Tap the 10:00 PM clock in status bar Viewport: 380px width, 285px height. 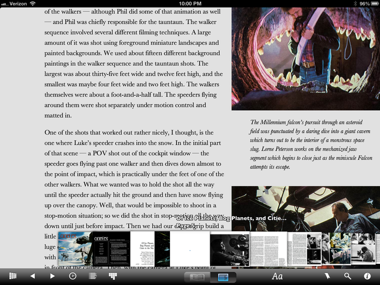[x=190, y=4]
